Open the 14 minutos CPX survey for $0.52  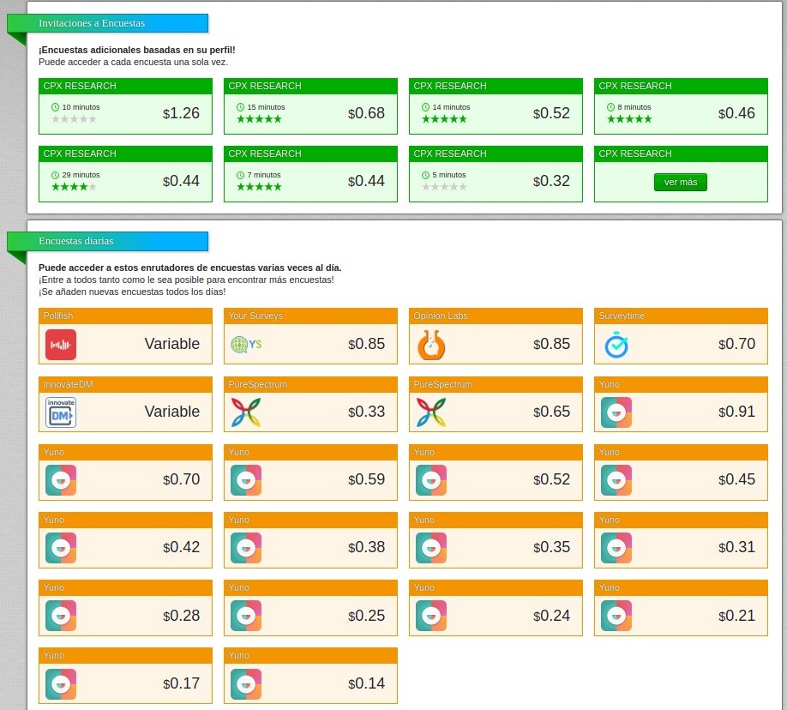[496, 106]
